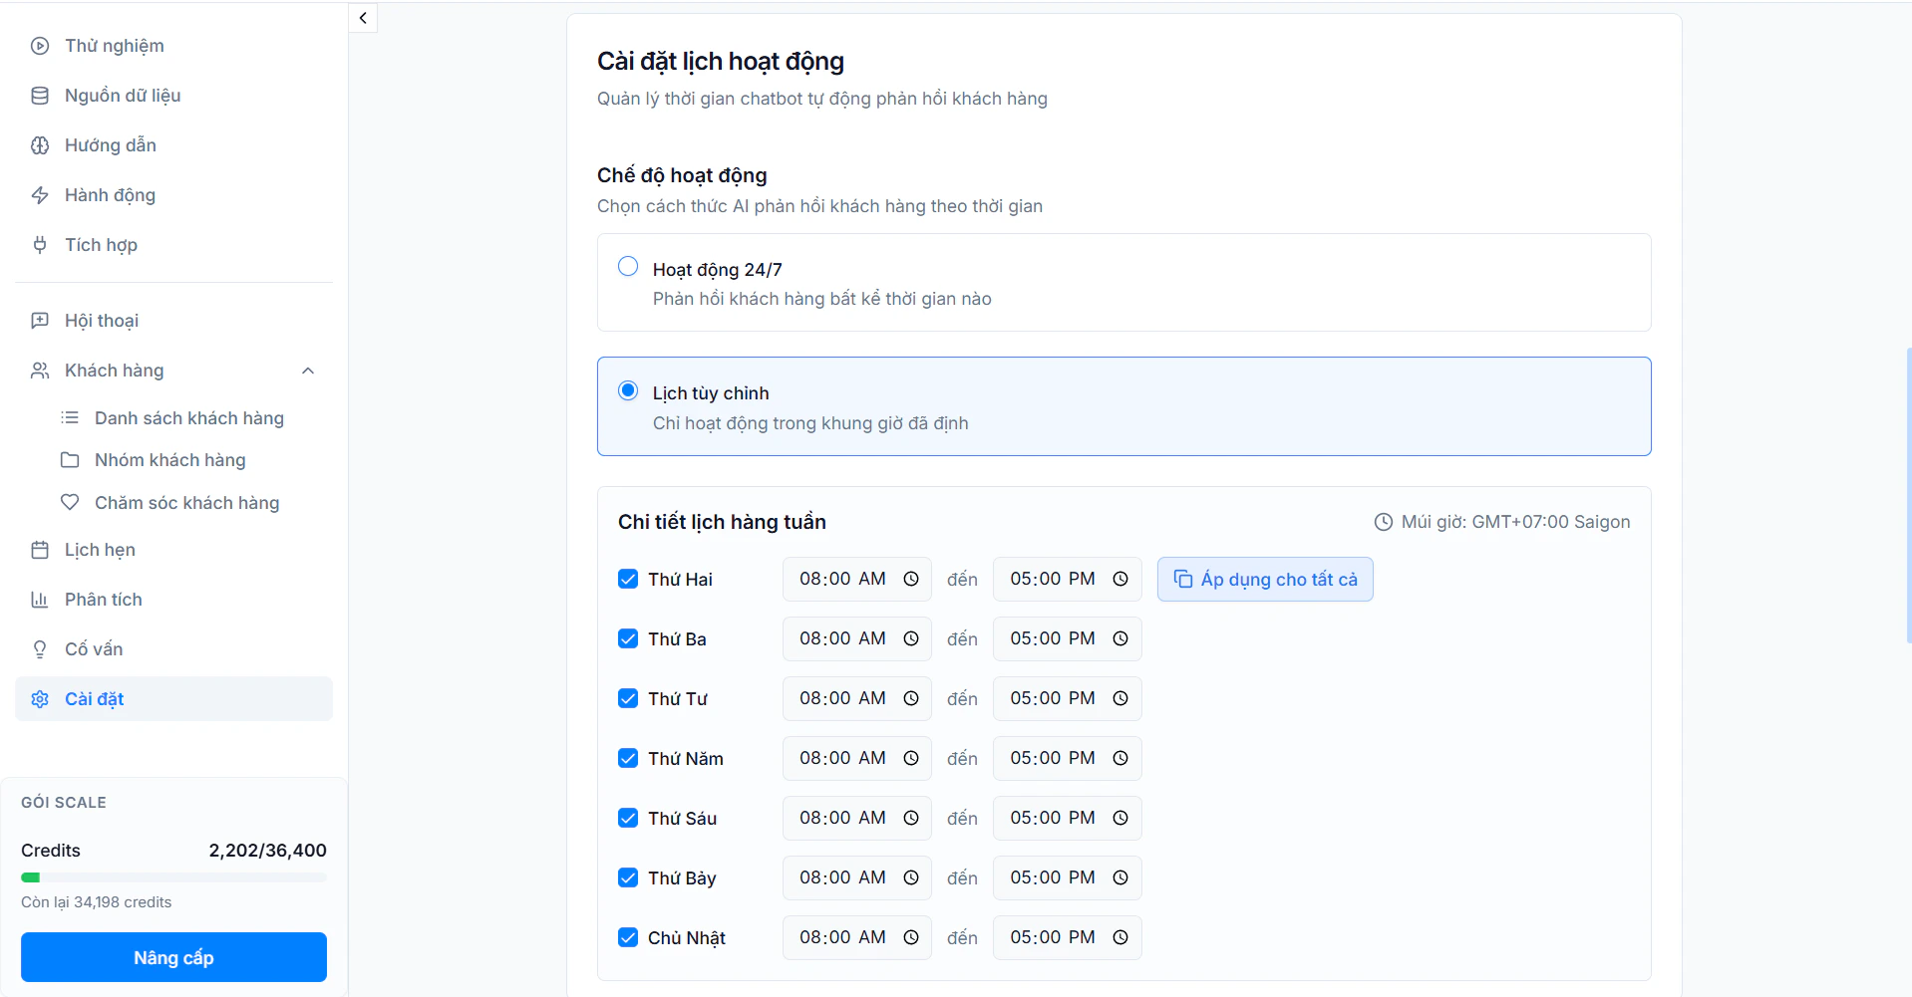Collapse the Khách hàng submenu chevron

click(x=308, y=371)
